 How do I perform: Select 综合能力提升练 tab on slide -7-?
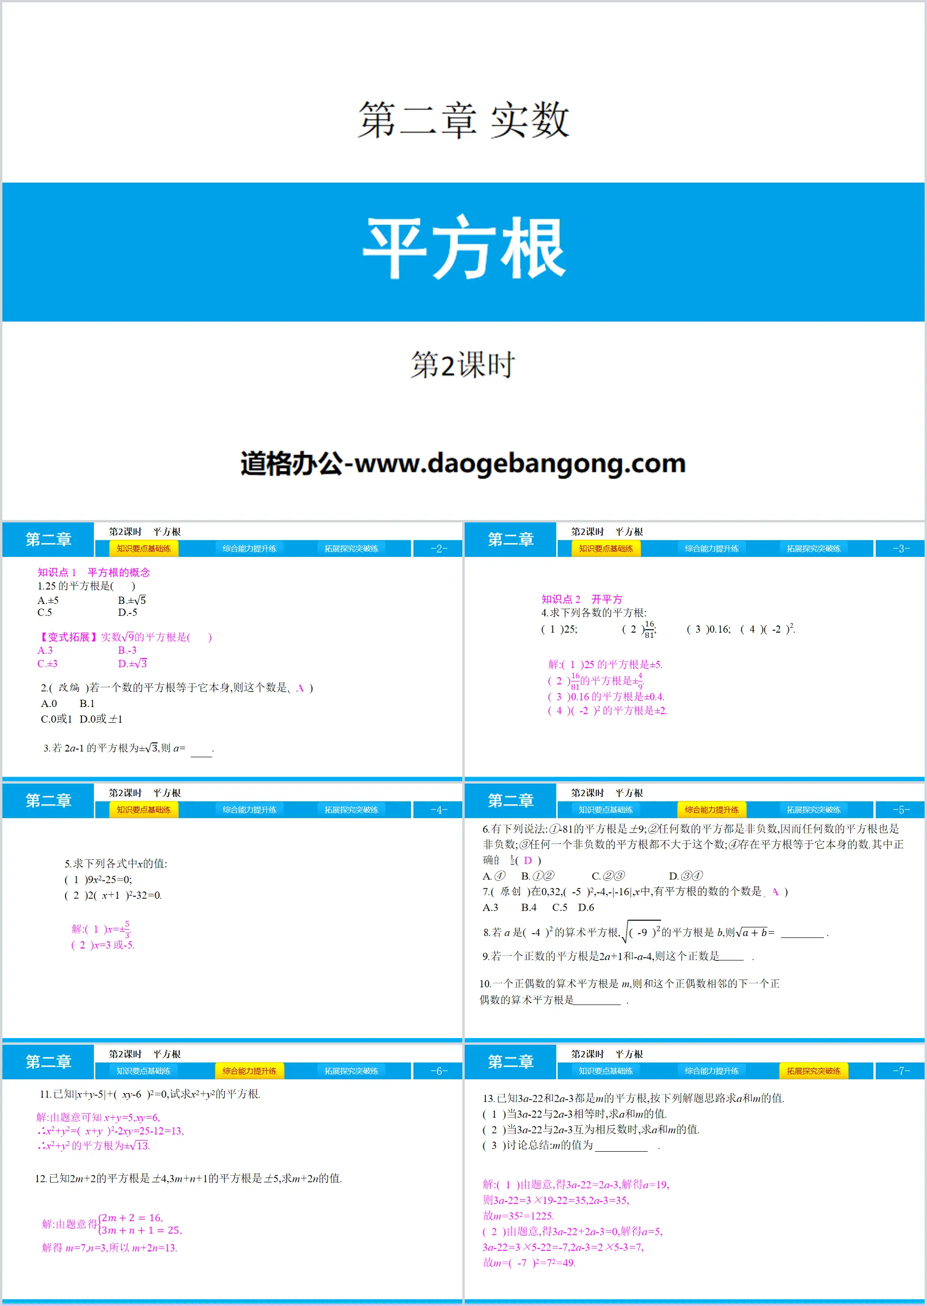pyautogui.click(x=712, y=1071)
